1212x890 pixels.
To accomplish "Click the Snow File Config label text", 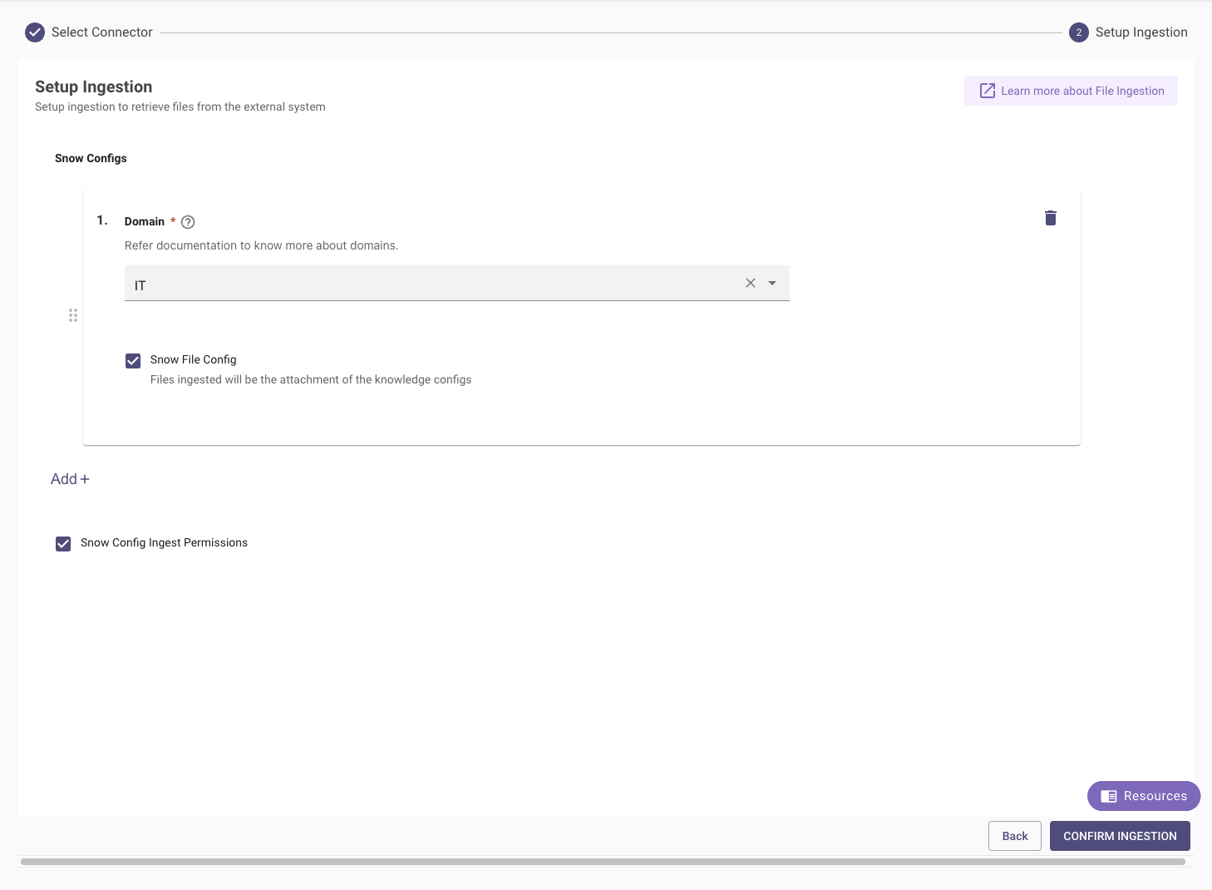I will point(194,359).
